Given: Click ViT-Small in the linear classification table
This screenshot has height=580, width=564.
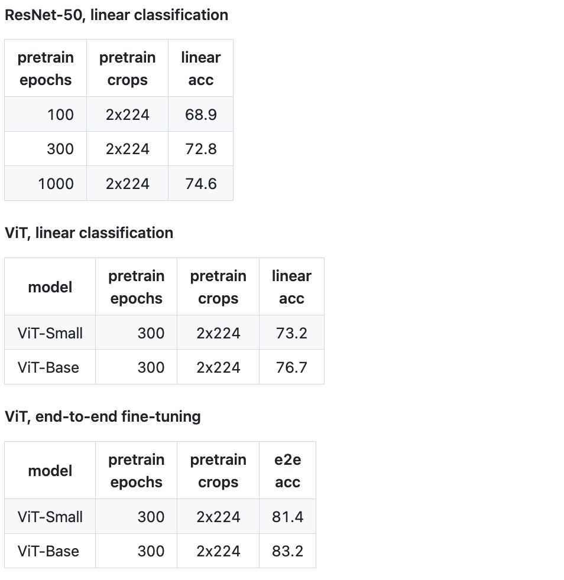Looking at the screenshot, I should 50,333.
